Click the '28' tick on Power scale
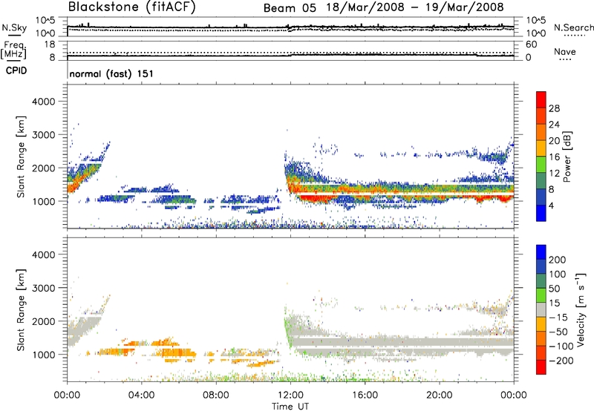Screen dimensions: 594x411 coord(554,108)
